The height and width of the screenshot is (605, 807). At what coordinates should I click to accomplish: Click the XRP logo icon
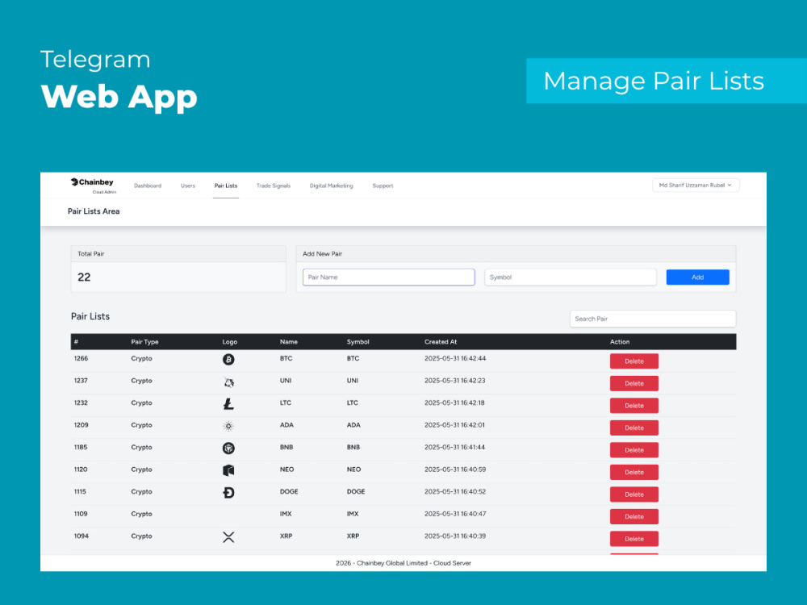pyautogui.click(x=228, y=537)
